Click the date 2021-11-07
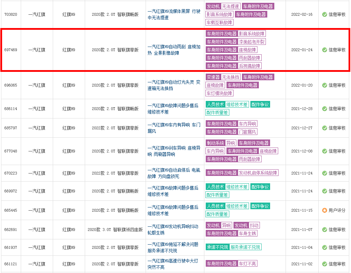The height and width of the screenshot is (273, 351). pos(302,230)
